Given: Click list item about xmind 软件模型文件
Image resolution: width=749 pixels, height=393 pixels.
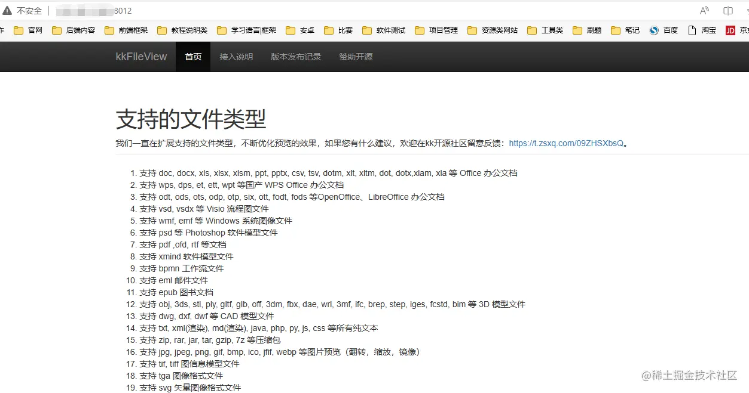Looking at the screenshot, I should tap(187, 256).
